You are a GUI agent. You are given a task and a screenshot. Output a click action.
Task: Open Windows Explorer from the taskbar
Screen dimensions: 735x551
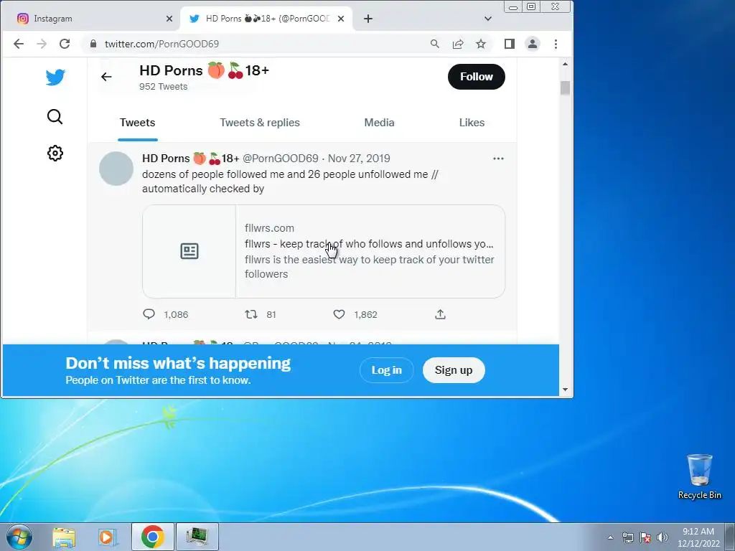pyautogui.click(x=64, y=537)
